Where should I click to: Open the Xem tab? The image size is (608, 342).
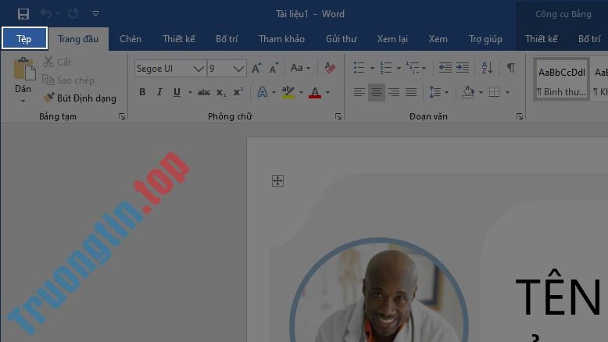tap(438, 39)
